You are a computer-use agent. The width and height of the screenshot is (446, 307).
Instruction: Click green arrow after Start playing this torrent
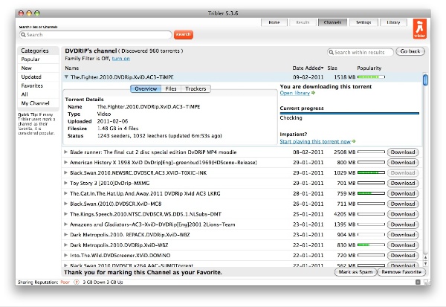pyautogui.click(x=354, y=141)
